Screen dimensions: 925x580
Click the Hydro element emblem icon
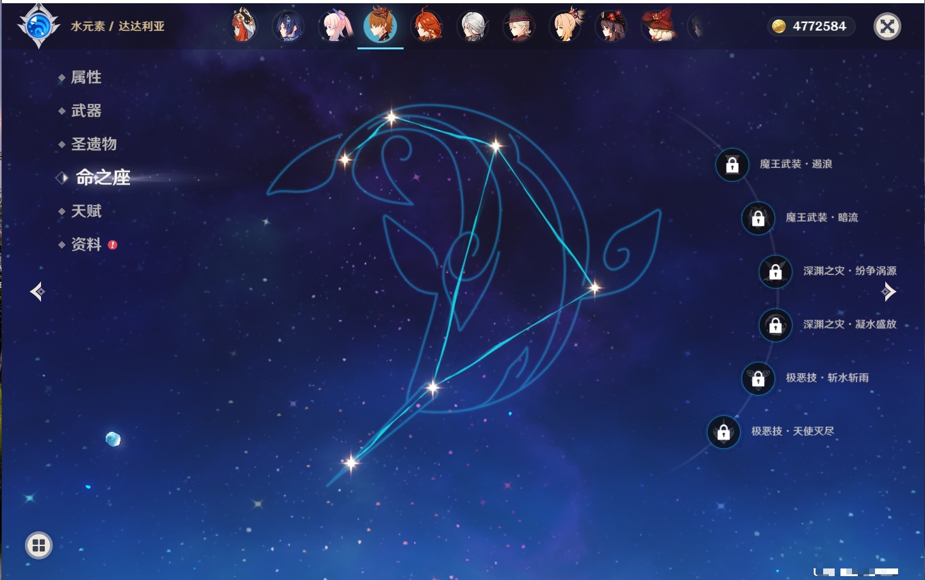click(x=38, y=26)
